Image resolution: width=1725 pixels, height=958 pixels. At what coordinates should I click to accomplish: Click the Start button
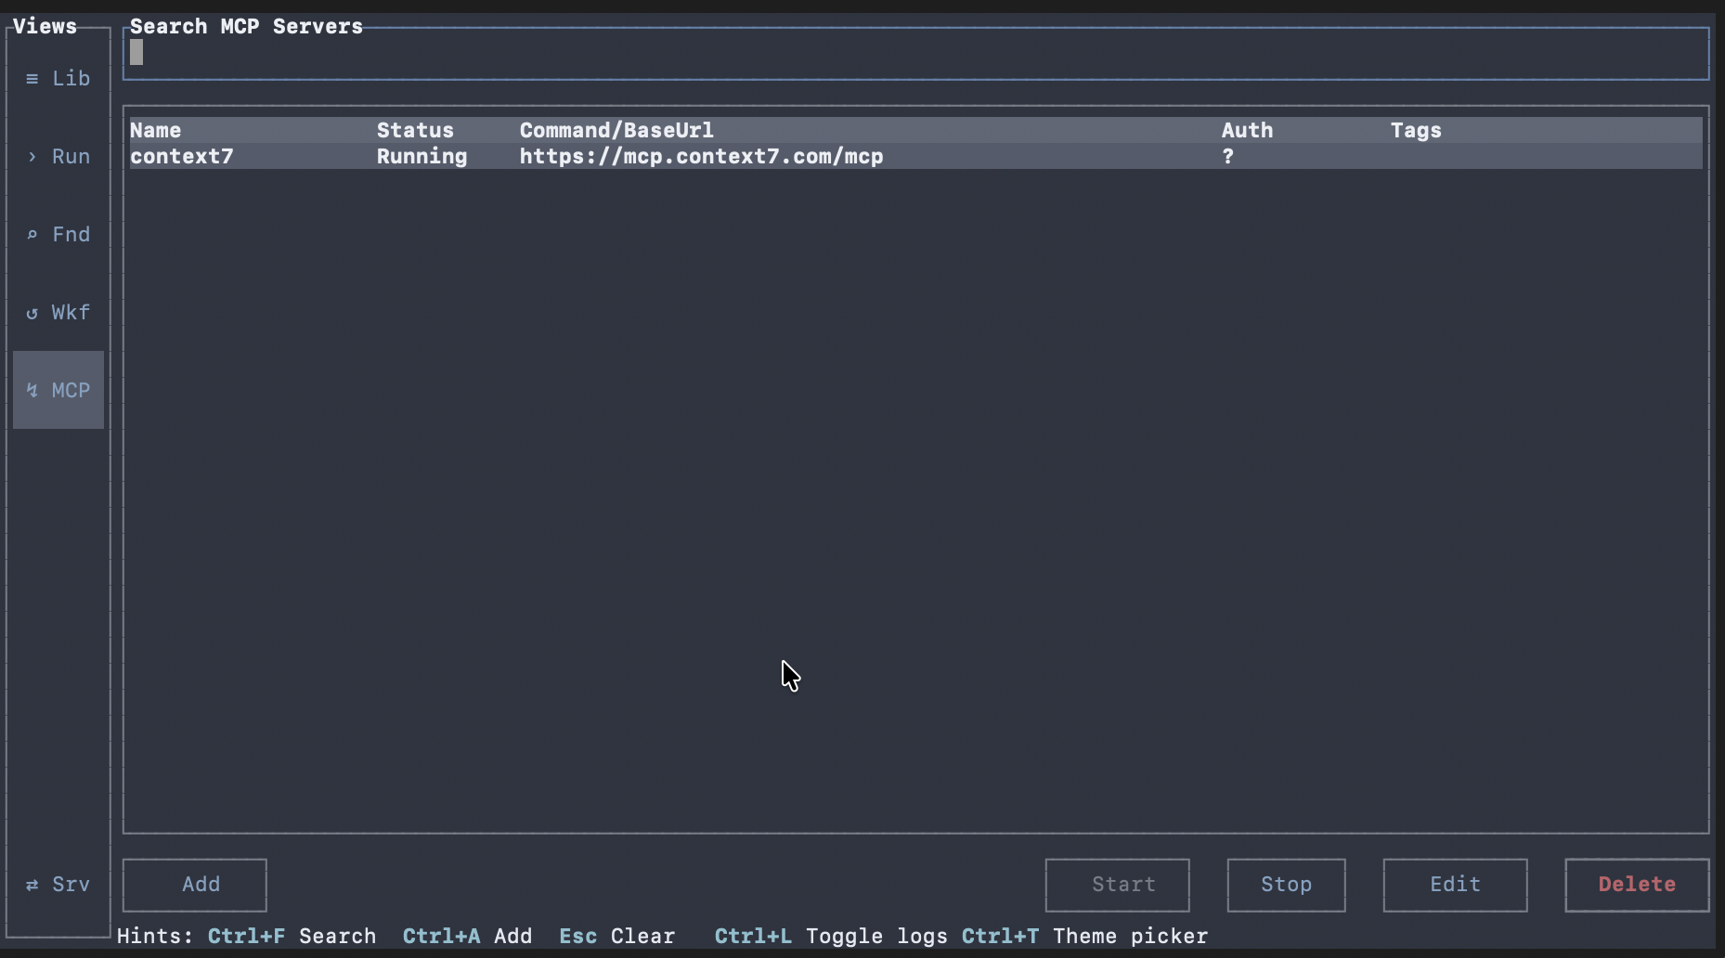(x=1117, y=885)
